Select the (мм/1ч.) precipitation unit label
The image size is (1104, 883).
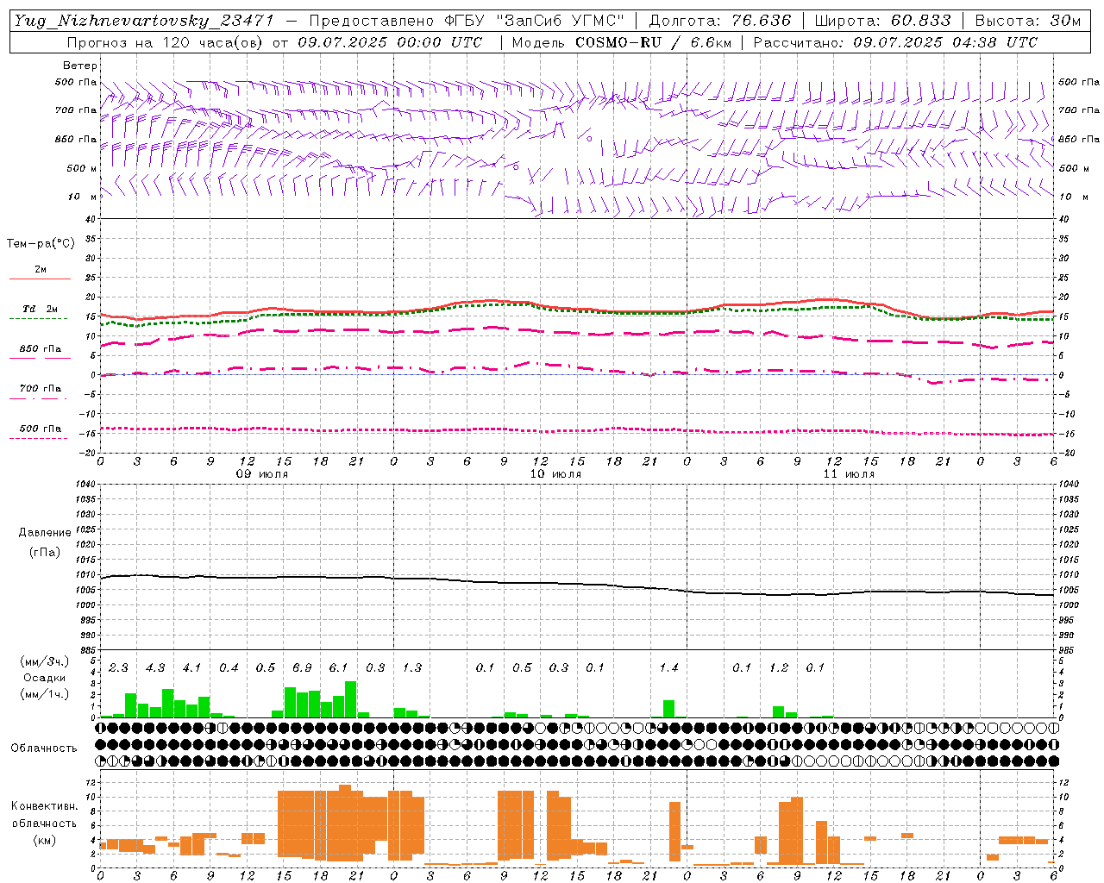pyautogui.click(x=46, y=694)
